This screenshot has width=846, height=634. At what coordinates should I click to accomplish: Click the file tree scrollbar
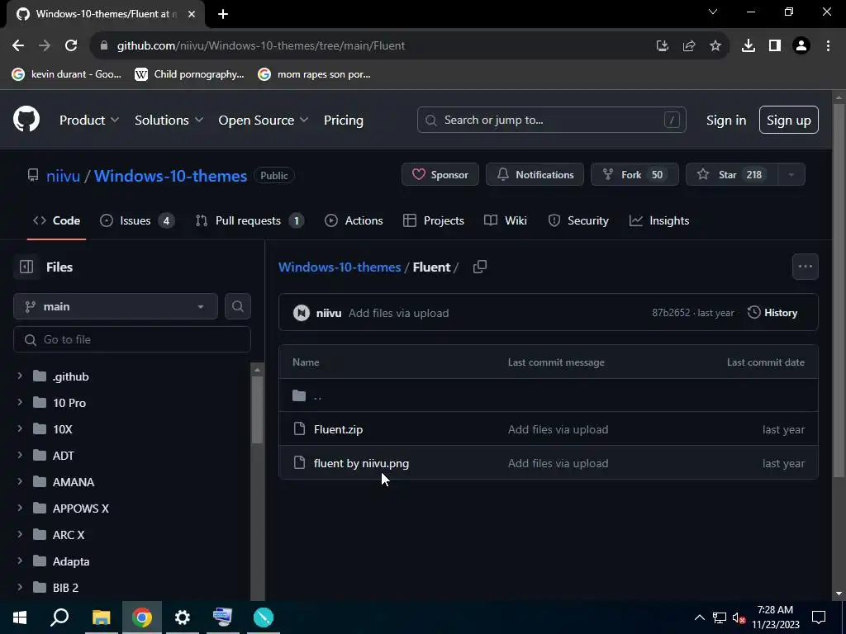click(x=258, y=409)
